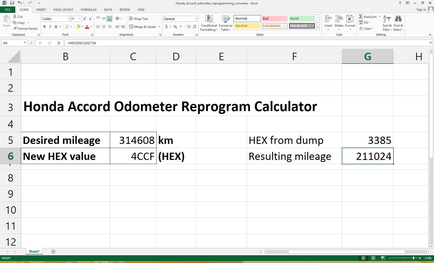
Task: Increase decimal places
Action: click(x=188, y=27)
